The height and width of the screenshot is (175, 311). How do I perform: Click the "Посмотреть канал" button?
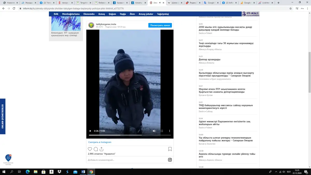(160, 25)
